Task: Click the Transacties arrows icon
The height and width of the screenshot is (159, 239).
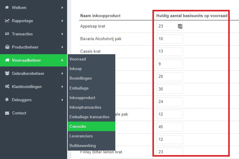Action: pos(7,34)
